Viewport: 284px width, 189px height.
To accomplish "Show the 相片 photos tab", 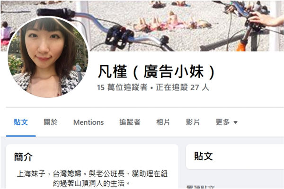I will [163, 122].
